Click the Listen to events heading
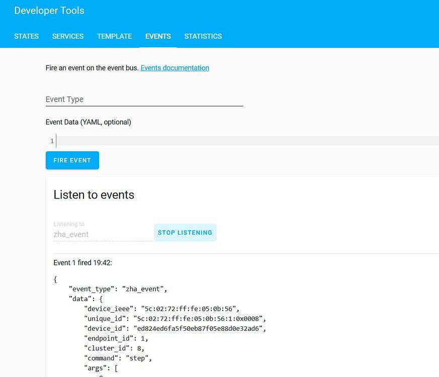This screenshot has width=439, height=377. 94,195
